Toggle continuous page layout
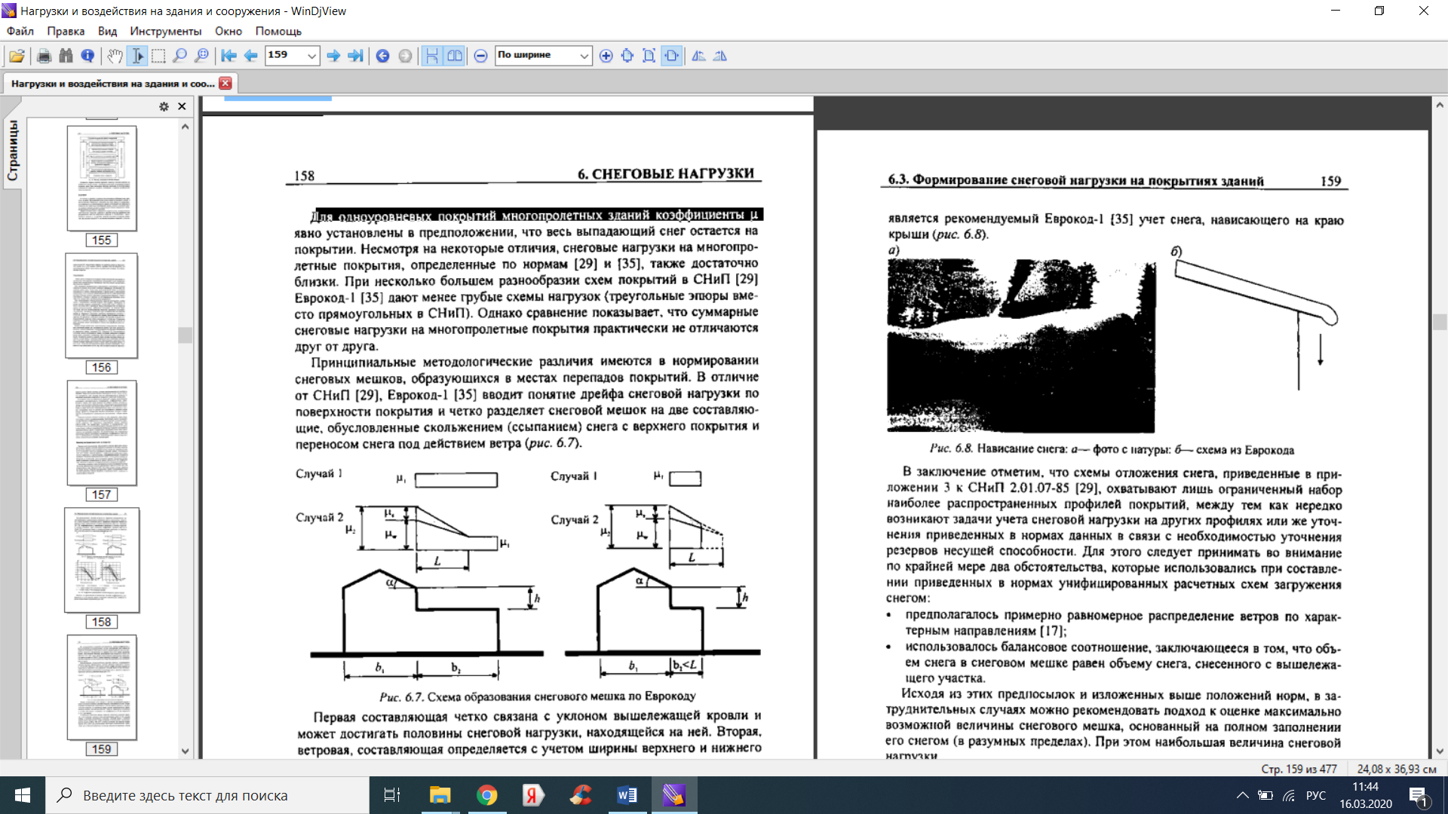 [432, 56]
